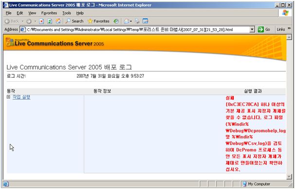The image size is (295, 189).
Task: Click the Mail toolbar icon
Action: [127, 21]
